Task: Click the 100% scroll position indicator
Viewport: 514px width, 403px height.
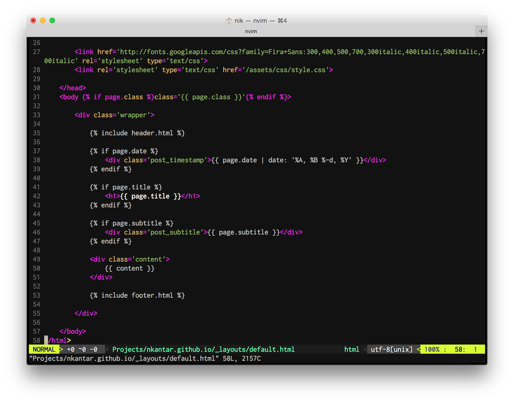Action: (432, 349)
